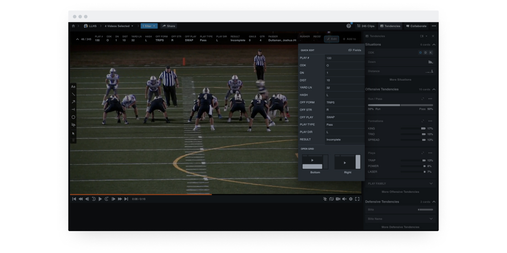Open the 4 Videos Selected dropdown
Viewport: 507px width, 253px height.
(119, 26)
